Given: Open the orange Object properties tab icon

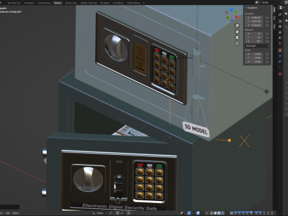Looking at the screenshot, I should pos(280,50).
